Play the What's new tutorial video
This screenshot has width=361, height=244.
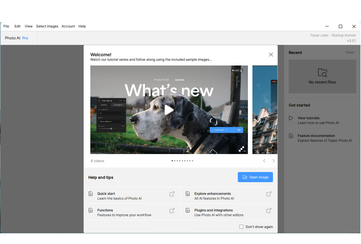coord(169,110)
